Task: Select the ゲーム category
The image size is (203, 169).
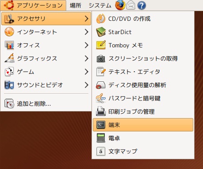Action: [46, 72]
